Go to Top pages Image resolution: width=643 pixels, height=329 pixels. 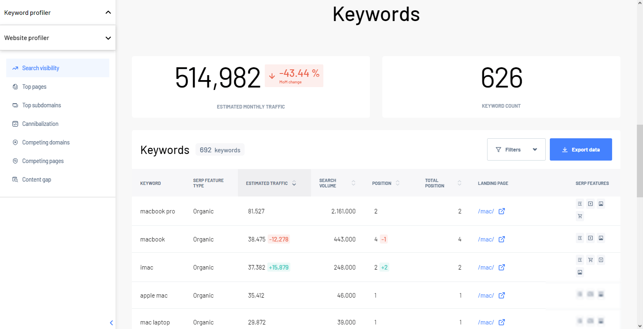[x=34, y=87]
